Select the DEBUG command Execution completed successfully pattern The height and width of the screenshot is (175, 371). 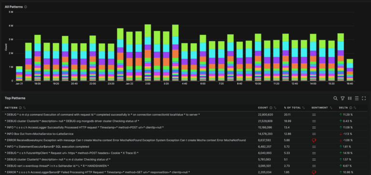(x=102, y=115)
